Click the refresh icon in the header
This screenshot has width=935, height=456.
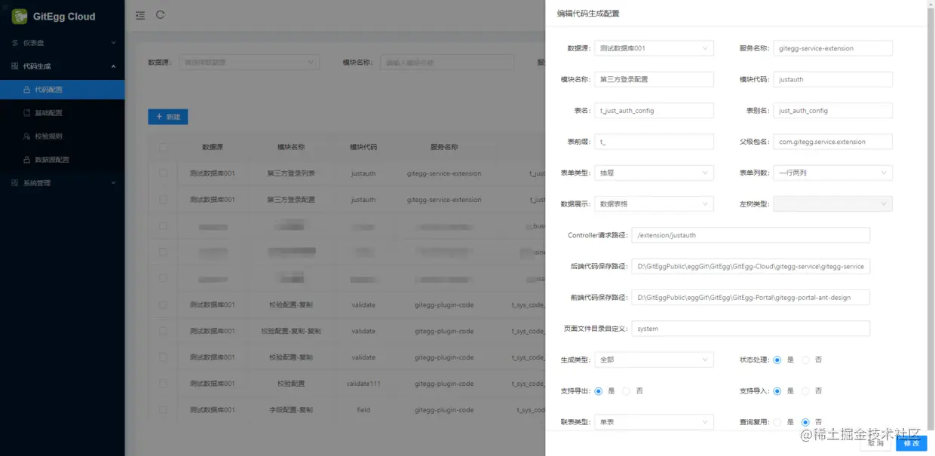tap(161, 14)
